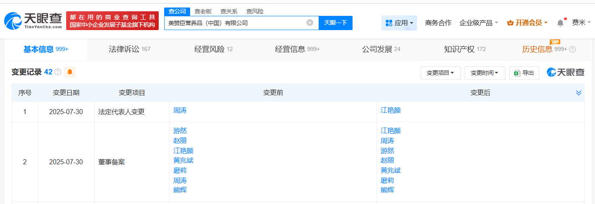Open 开通会员 membership menu
This screenshot has height=204, width=595.
[527, 23]
